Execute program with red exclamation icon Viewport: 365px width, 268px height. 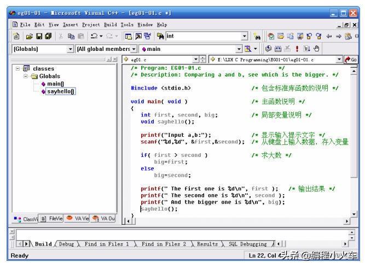pos(297,49)
